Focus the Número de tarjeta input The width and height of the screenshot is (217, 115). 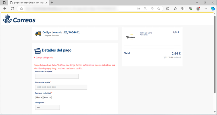click(61, 87)
